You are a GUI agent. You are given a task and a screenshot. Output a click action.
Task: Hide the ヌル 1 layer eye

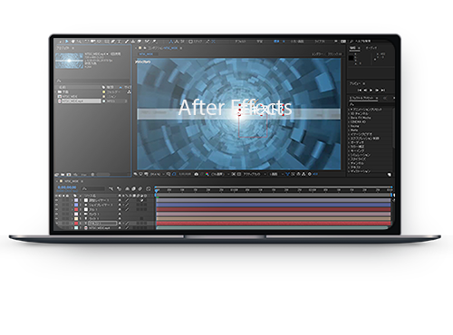tap(56, 209)
